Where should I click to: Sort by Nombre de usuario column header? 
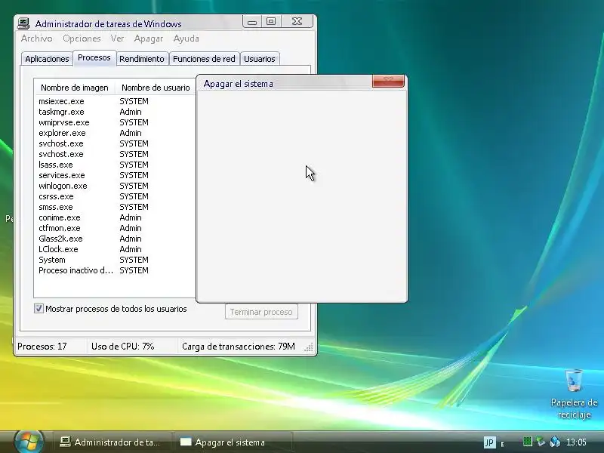pos(156,88)
